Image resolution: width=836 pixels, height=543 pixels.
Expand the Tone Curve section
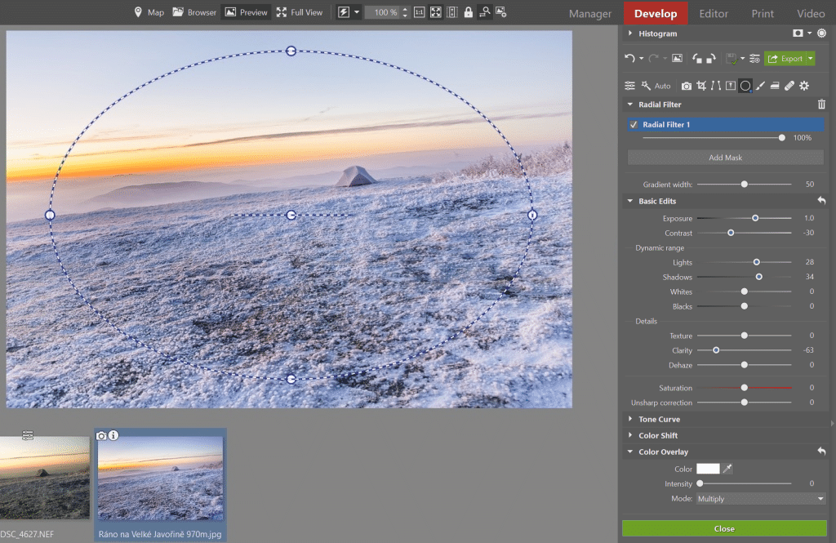658,419
